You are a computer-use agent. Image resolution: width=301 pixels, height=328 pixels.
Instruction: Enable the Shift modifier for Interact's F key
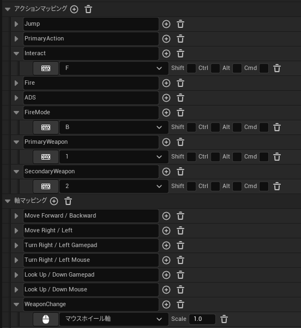tap(191, 68)
